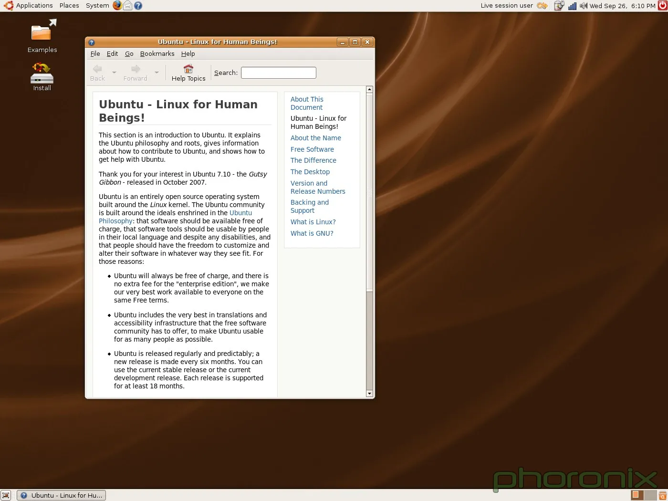Minimize the help window
The height and width of the screenshot is (501, 668).
click(x=343, y=42)
